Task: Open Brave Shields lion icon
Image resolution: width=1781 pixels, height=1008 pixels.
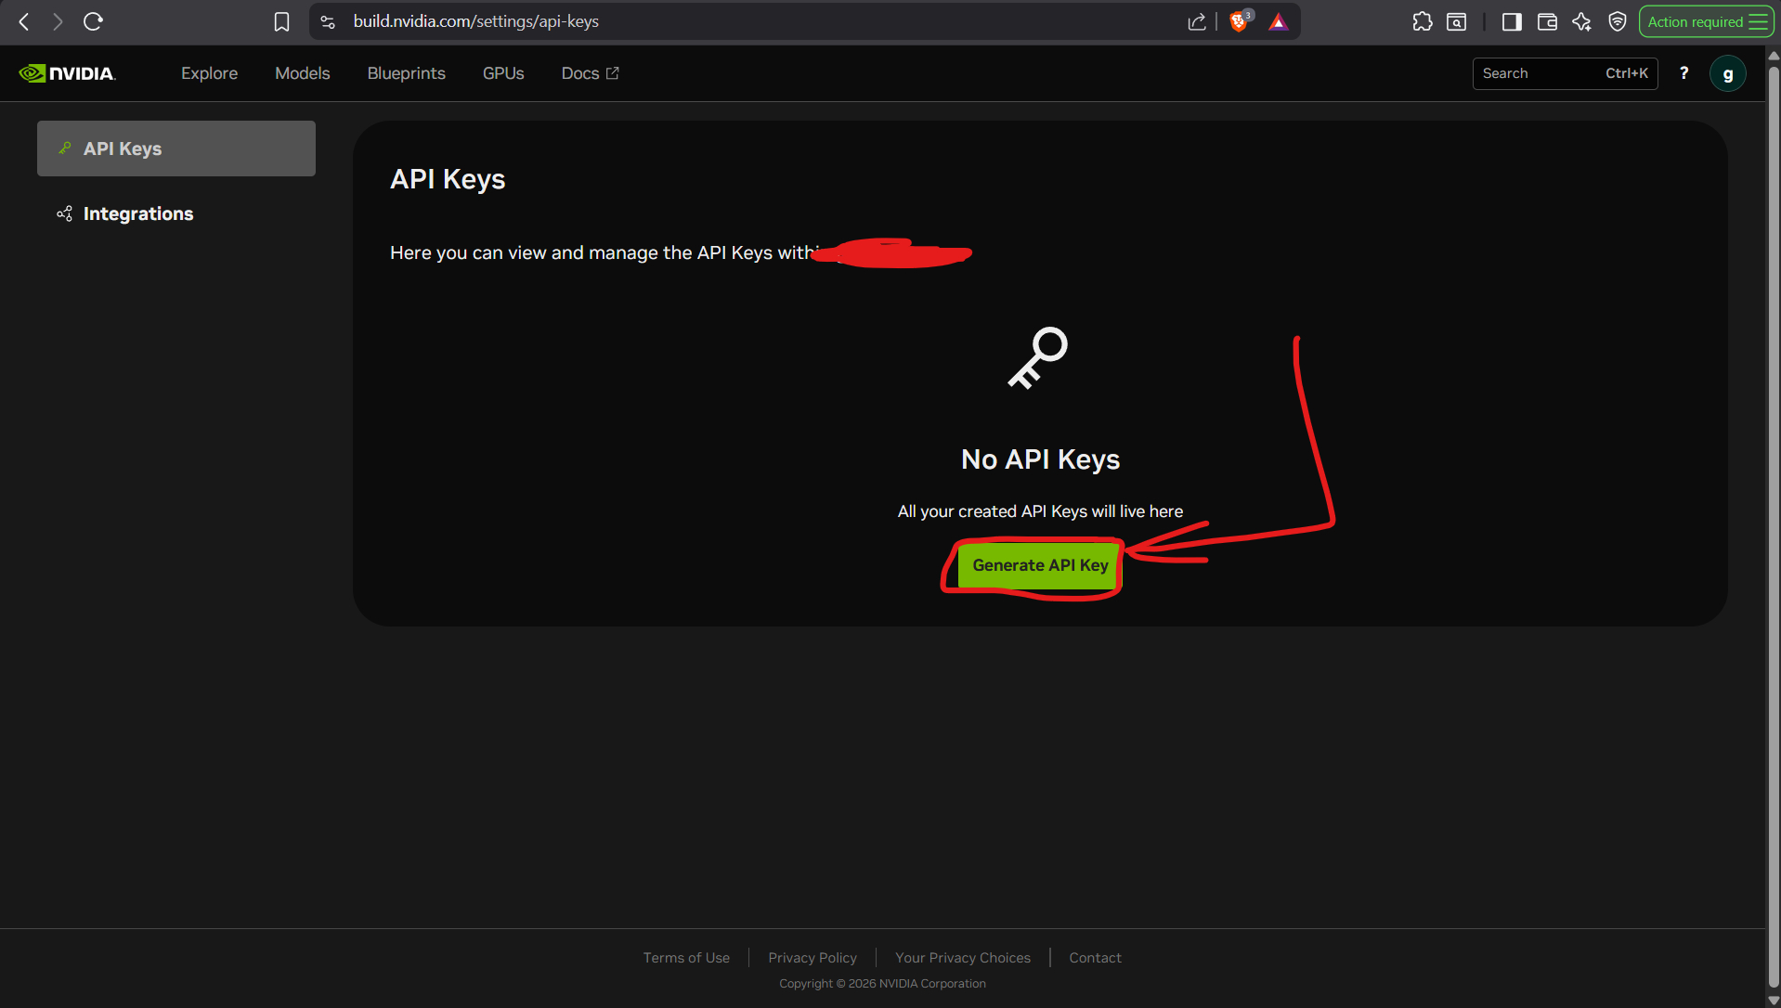Action: 1239,21
